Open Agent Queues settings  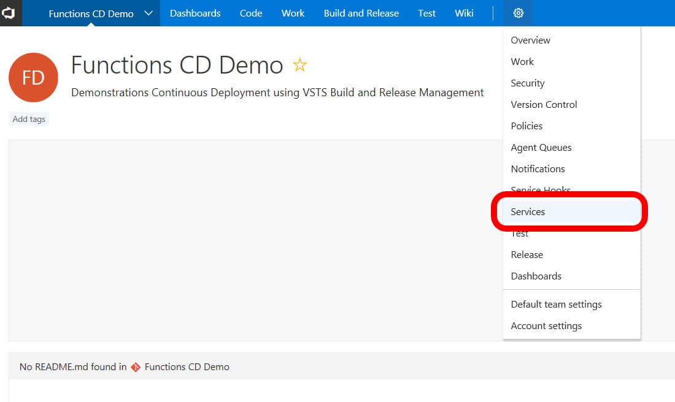click(572, 148)
